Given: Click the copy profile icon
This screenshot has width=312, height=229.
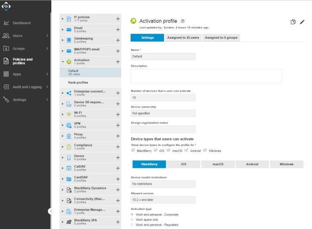Looking at the screenshot, I should [x=293, y=22].
